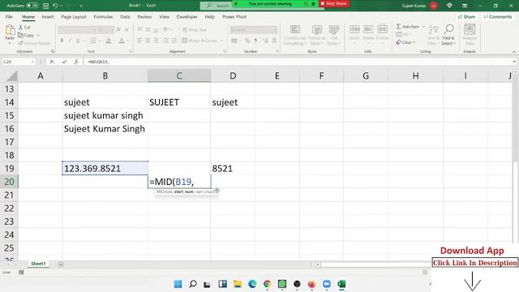Click the Share button
The height and width of the screenshot is (292, 519).
tap(466, 16)
